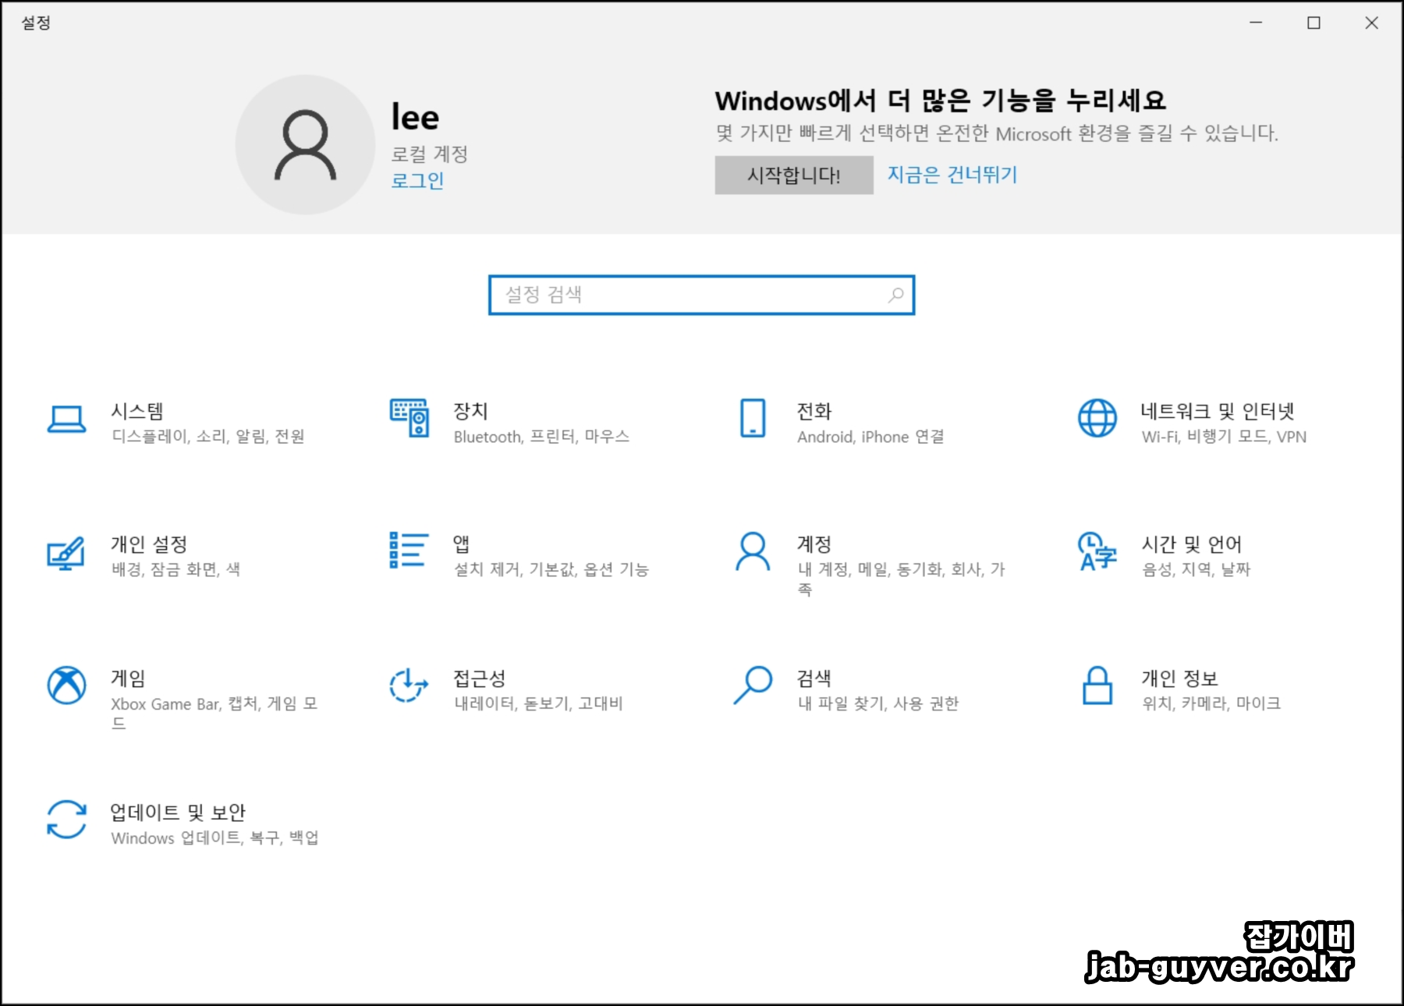1404x1006 pixels.
Task: Focus the 설정 검색 input field
Action: [701, 295]
